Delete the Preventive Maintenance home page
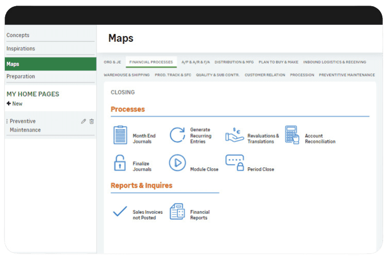 click(92, 121)
